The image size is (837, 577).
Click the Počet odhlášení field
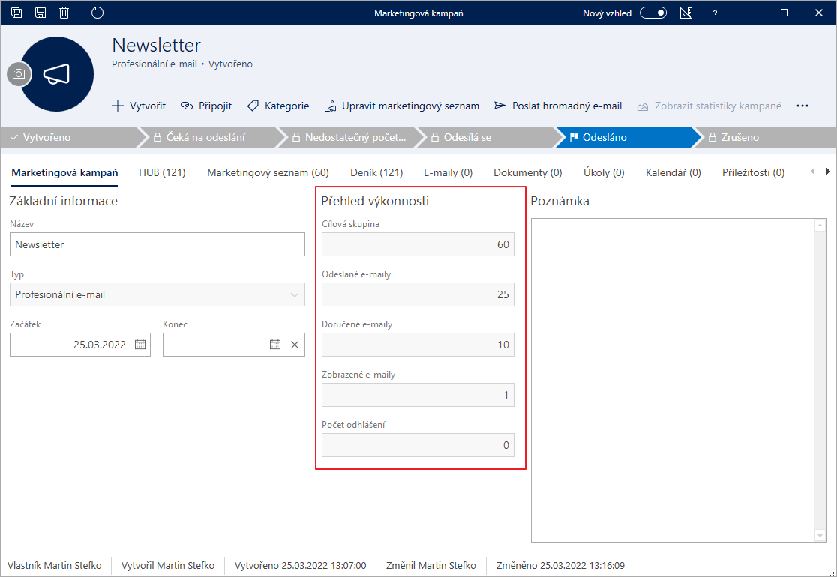coord(418,445)
